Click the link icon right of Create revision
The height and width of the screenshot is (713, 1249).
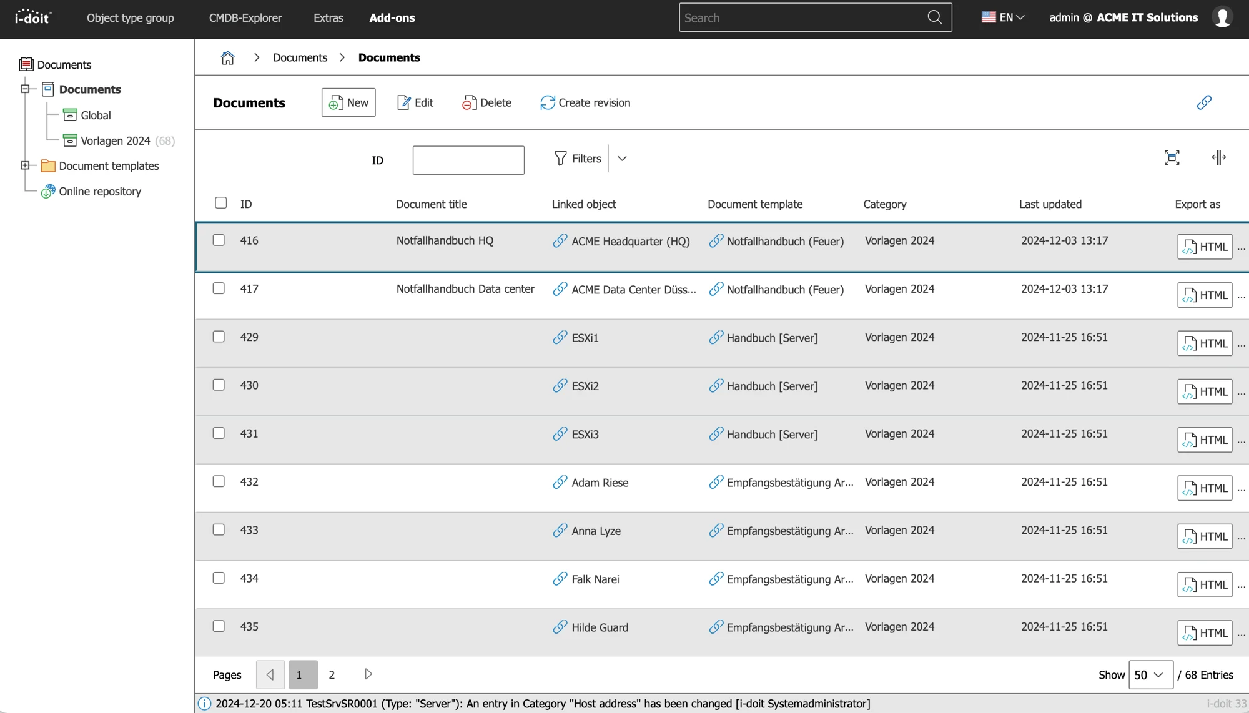1204,102
